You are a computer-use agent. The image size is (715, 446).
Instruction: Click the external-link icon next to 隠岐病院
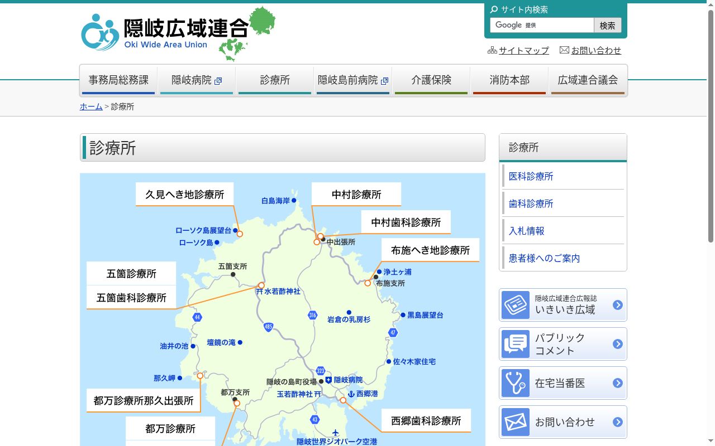point(218,81)
